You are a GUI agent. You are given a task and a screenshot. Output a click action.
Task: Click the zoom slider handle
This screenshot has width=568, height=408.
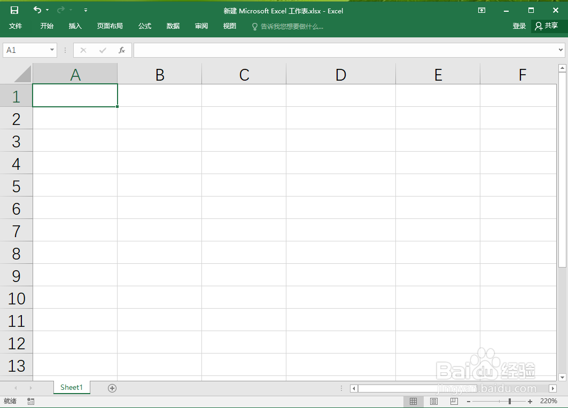(x=510, y=401)
